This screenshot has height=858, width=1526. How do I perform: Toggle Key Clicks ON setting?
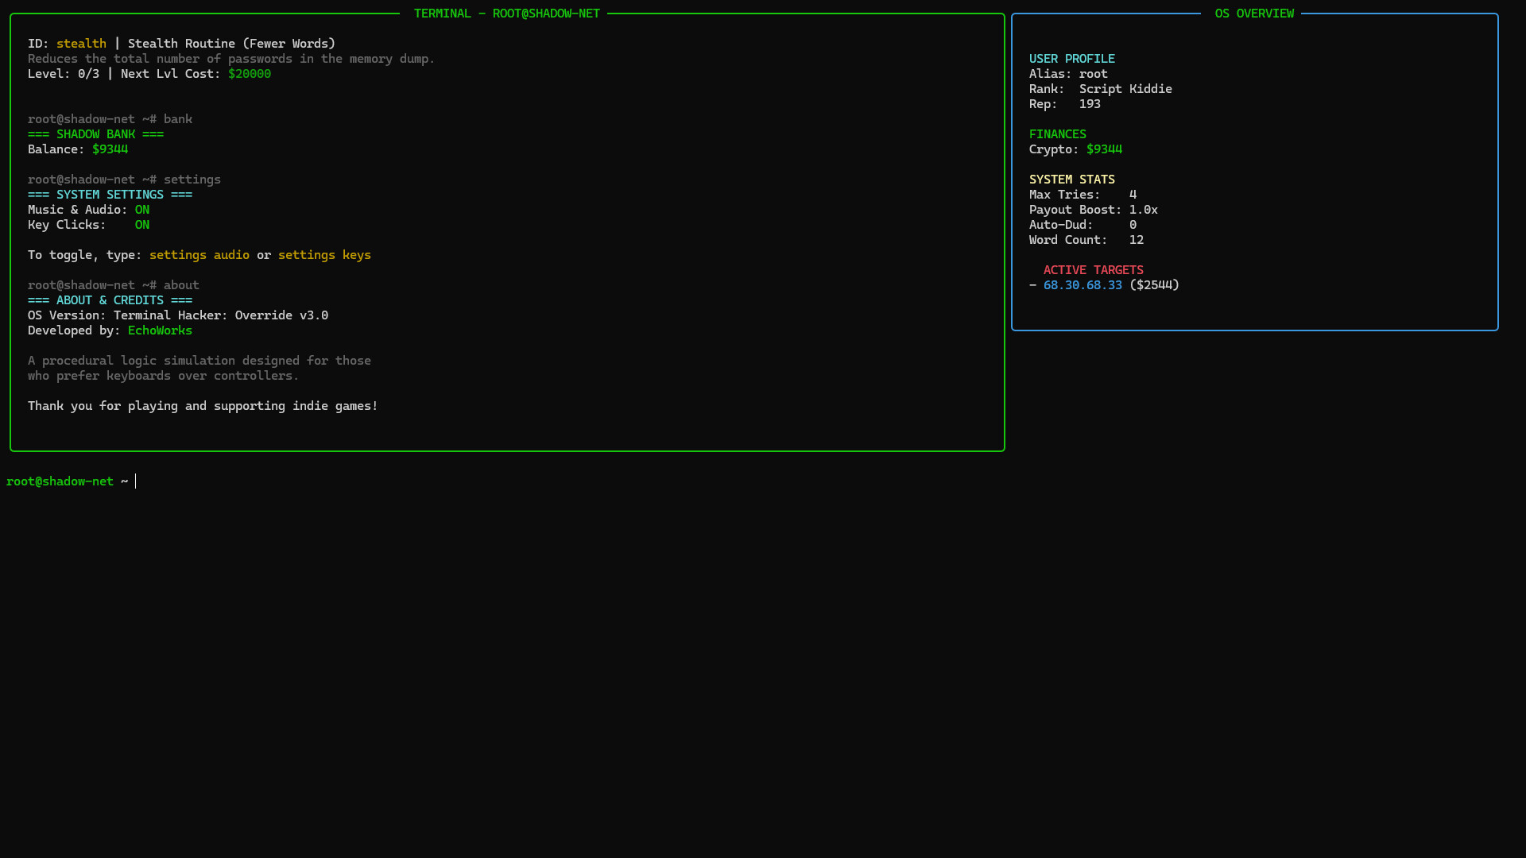[141, 224]
